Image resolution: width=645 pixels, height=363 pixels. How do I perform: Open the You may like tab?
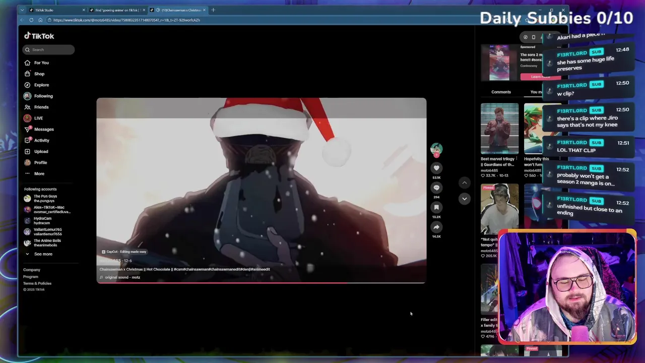(x=537, y=92)
